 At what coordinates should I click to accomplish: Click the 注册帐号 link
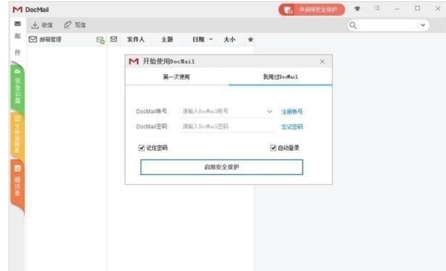coord(292,112)
